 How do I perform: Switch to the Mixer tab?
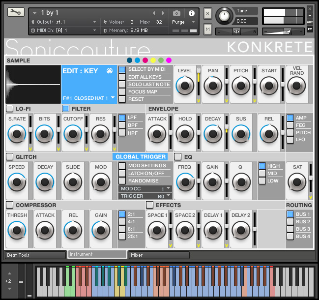coord(159,255)
